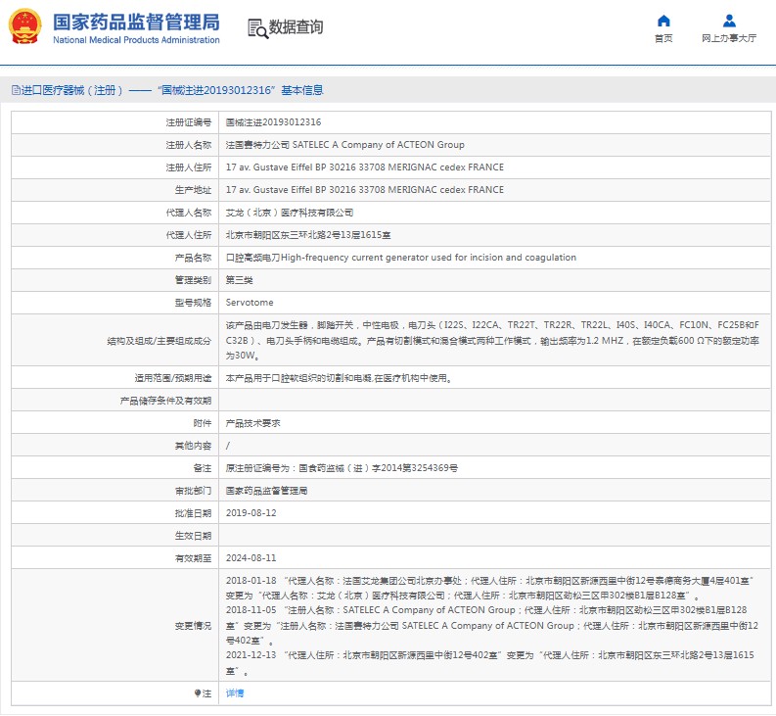Select expiry date 2024-08-11
Image resolution: width=776 pixels, height=716 pixels.
click(251, 558)
